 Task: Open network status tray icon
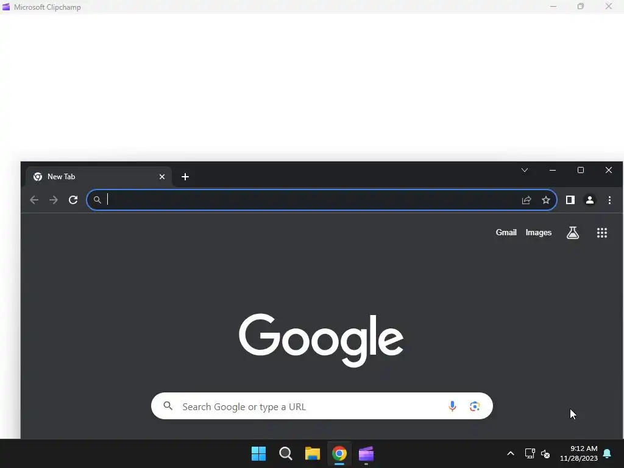tap(530, 453)
